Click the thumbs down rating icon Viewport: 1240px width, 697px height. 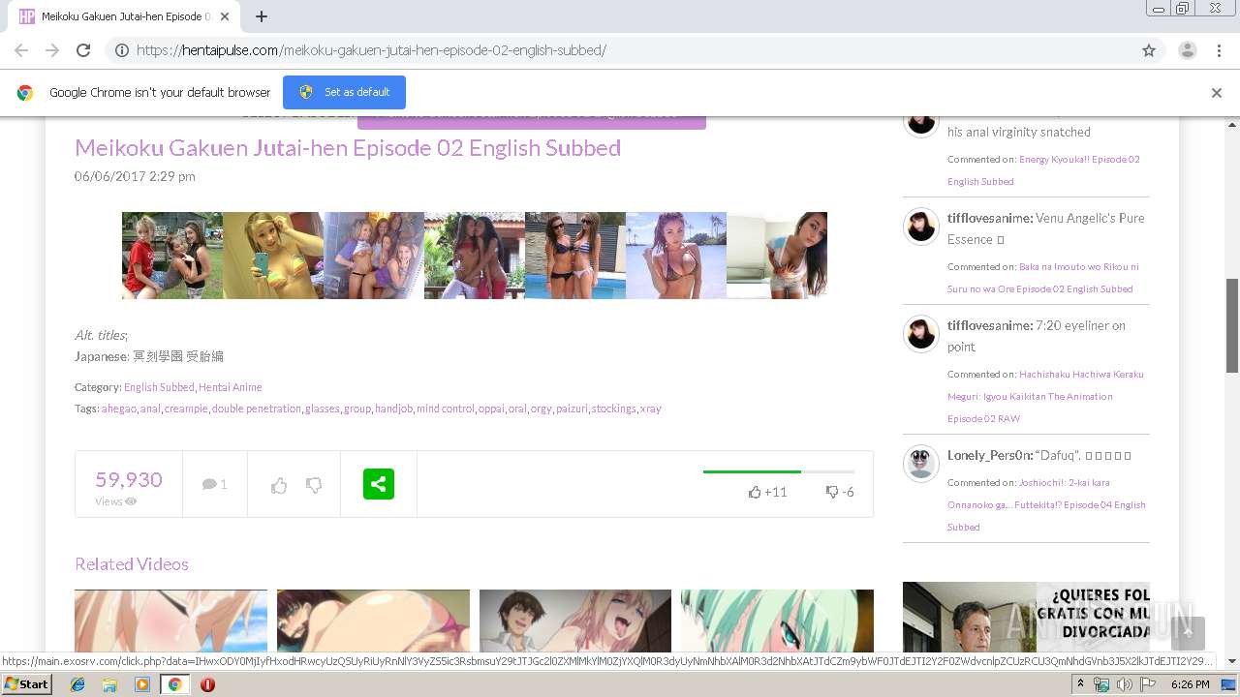(314, 485)
